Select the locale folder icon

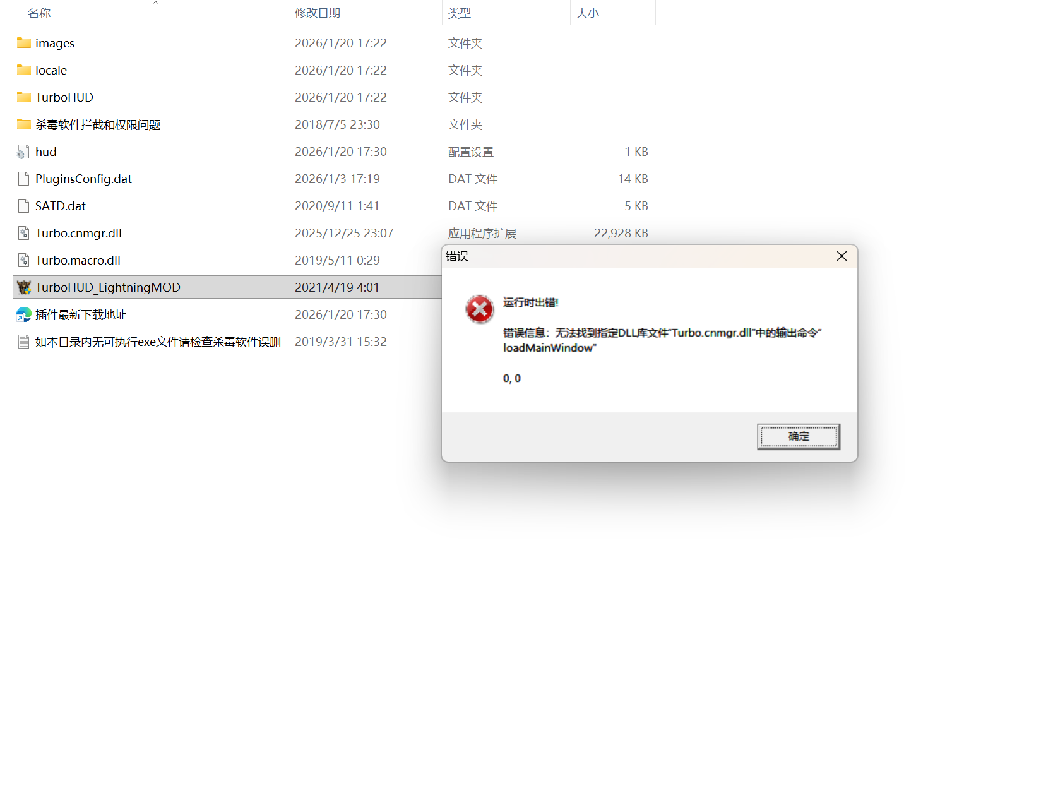(24, 70)
